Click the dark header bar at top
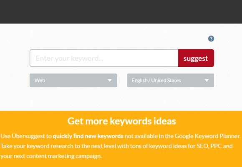The width and height of the screenshot is (242, 167). 121,12
